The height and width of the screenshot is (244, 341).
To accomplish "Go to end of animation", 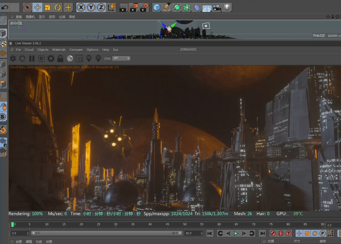I will (x=262, y=233).
